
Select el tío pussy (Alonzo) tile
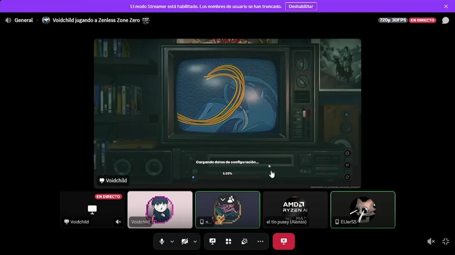295,210
